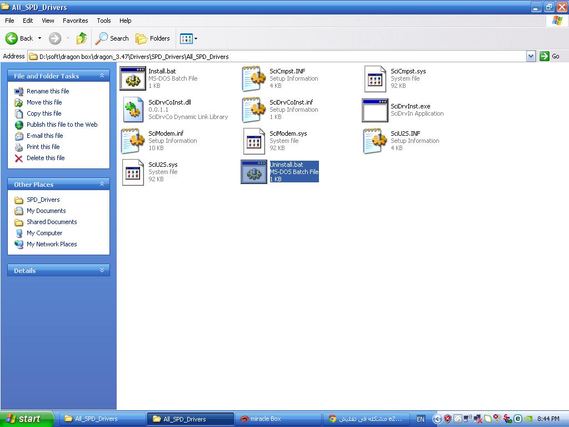Screen dimensions: 569x427
Task: Open the Help menu
Action: pos(125,21)
